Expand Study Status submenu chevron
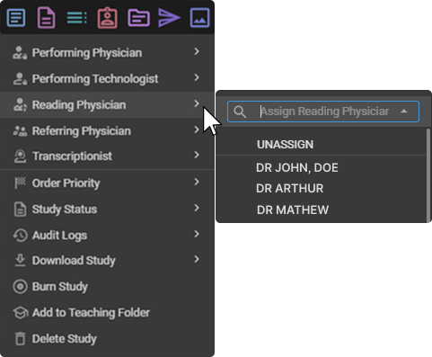The width and height of the screenshot is (432, 357). pos(197,208)
